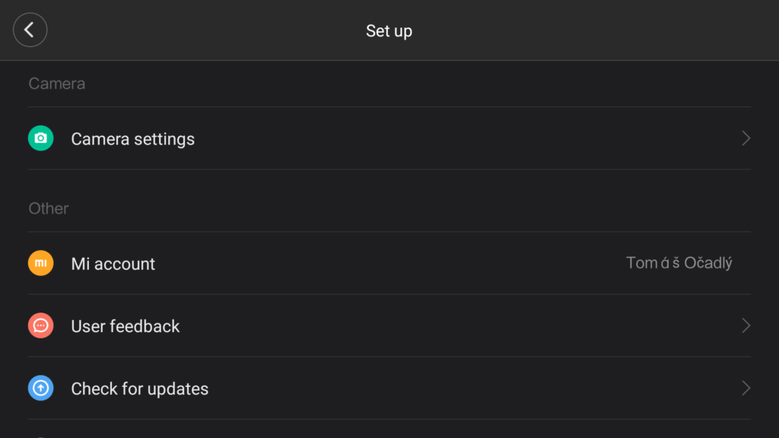Expand Camera settings using its right chevron
The width and height of the screenshot is (779, 438).
[746, 138]
